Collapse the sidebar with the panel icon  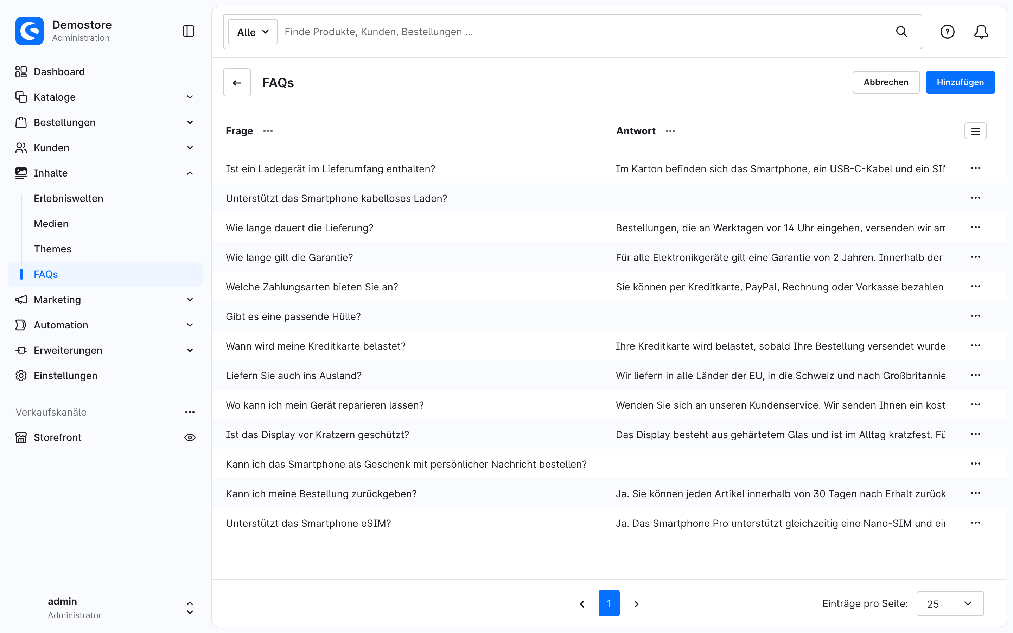[x=189, y=31]
